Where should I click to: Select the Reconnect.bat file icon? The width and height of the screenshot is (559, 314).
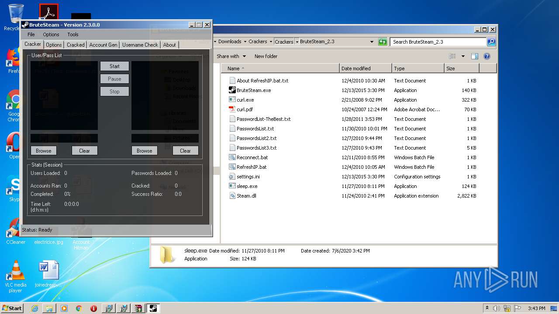tap(232, 157)
